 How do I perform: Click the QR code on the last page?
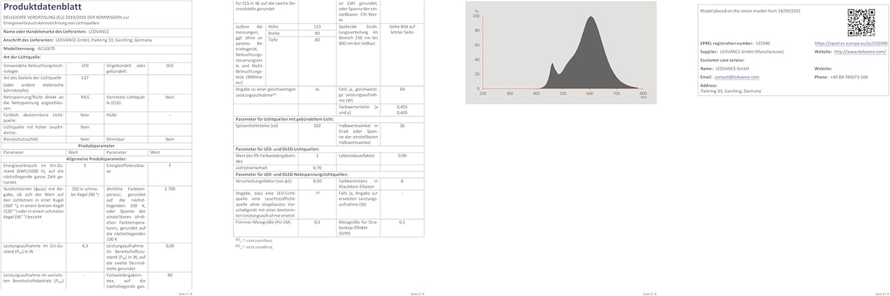[861, 23]
